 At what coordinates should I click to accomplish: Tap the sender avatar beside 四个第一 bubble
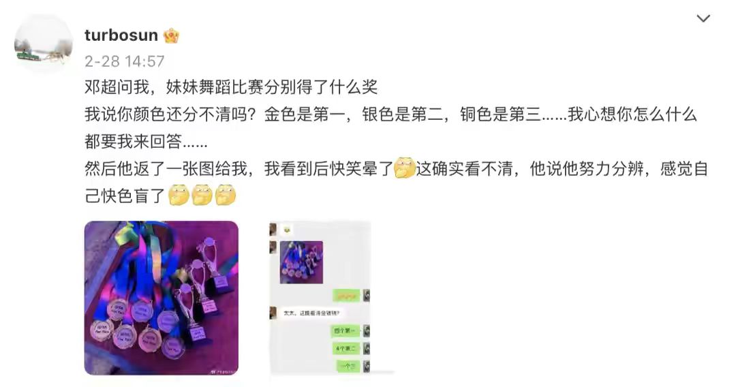367,330
